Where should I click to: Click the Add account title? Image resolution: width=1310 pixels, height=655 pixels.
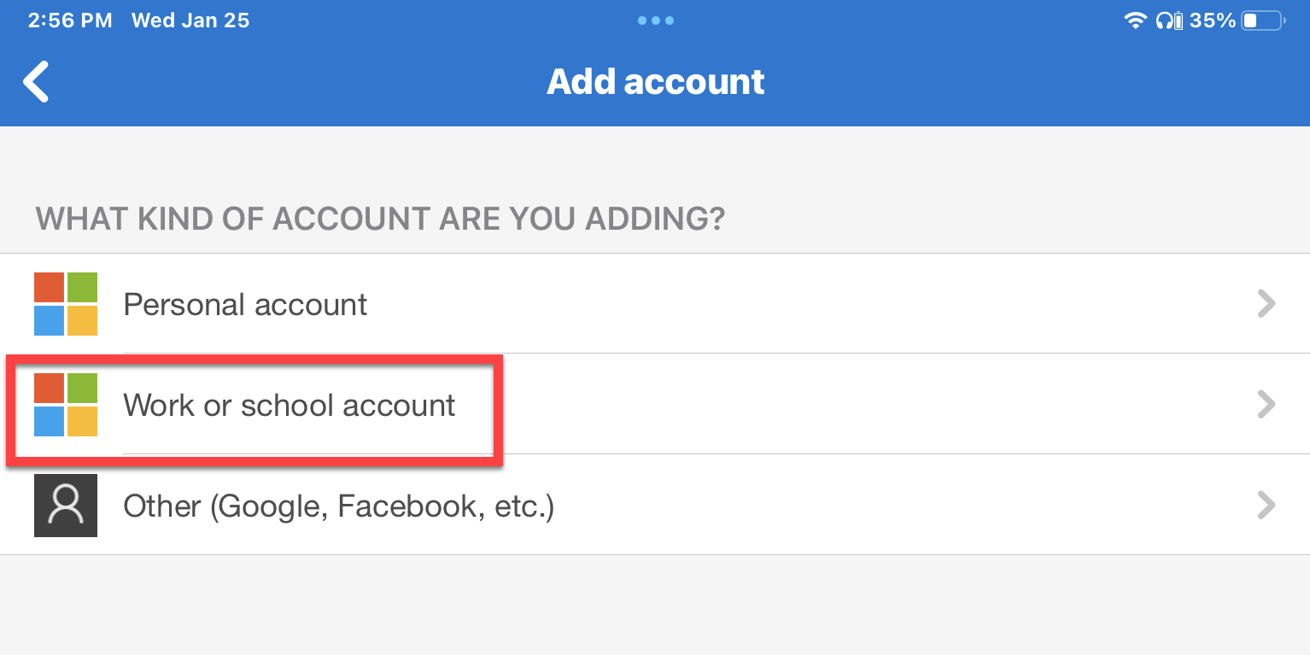pyautogui.click(x=655, y=82)
